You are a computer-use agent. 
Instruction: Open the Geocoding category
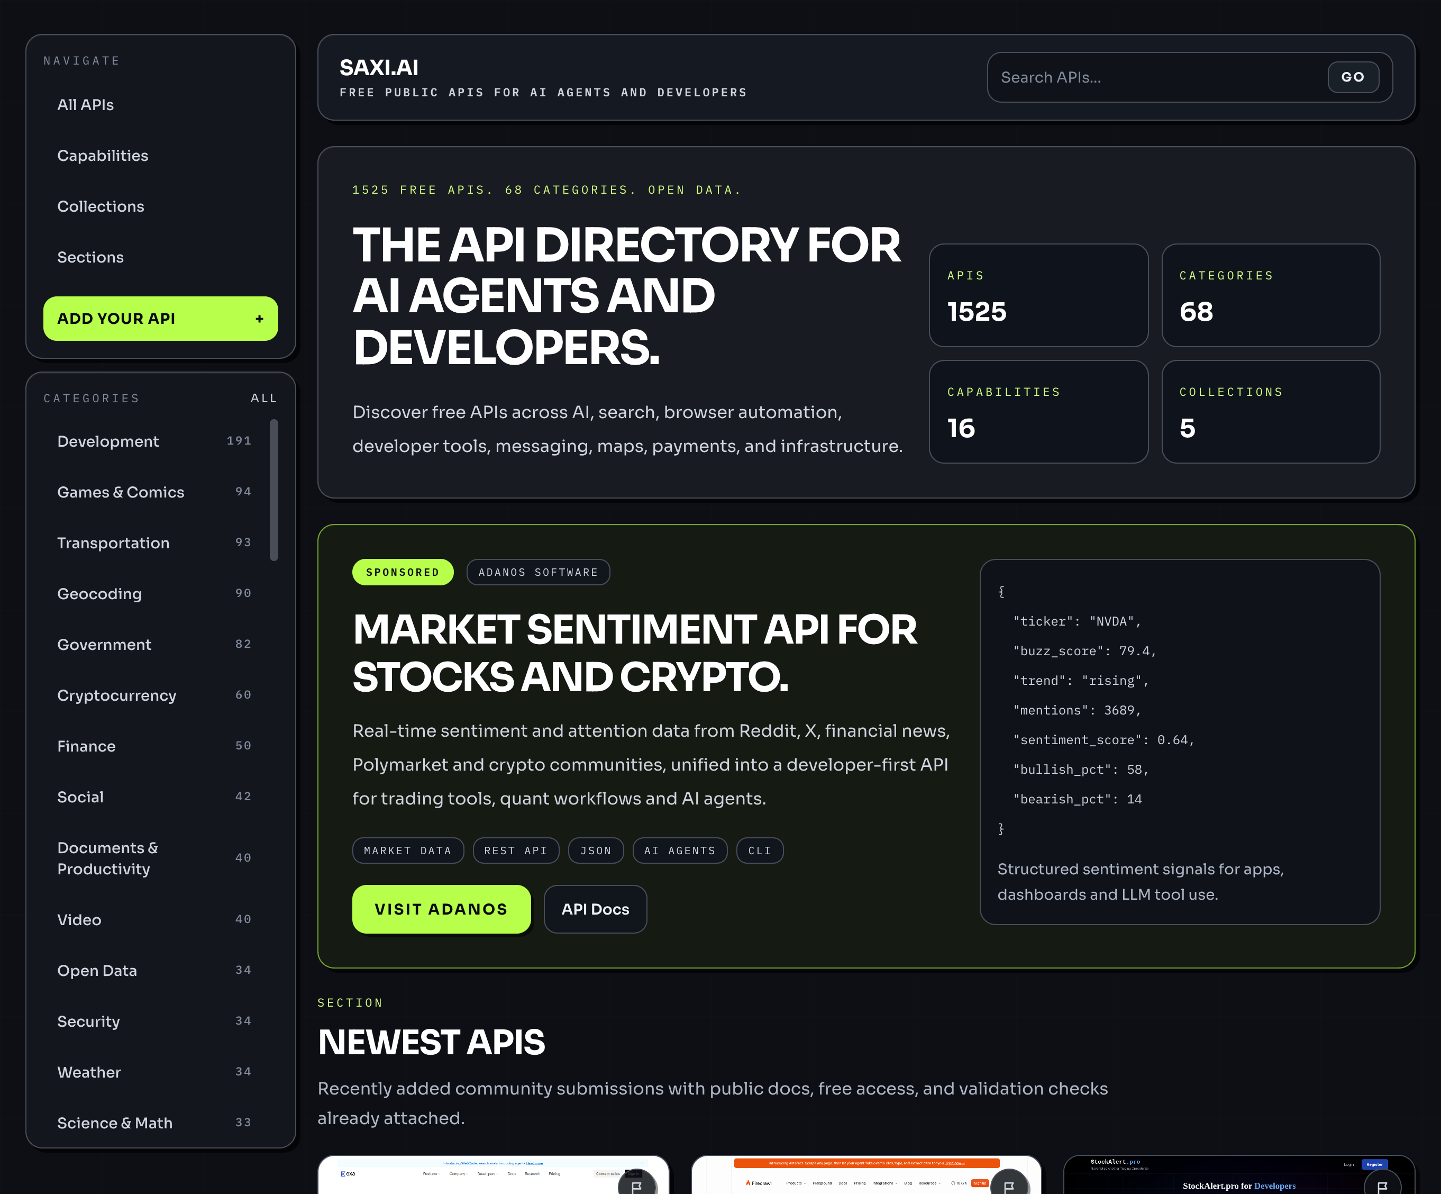tap(154, 594)
